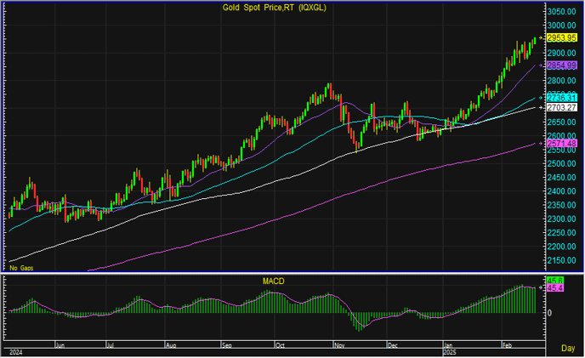Click the MACD zero line label
585x358 pixels.
pos(549,313)
